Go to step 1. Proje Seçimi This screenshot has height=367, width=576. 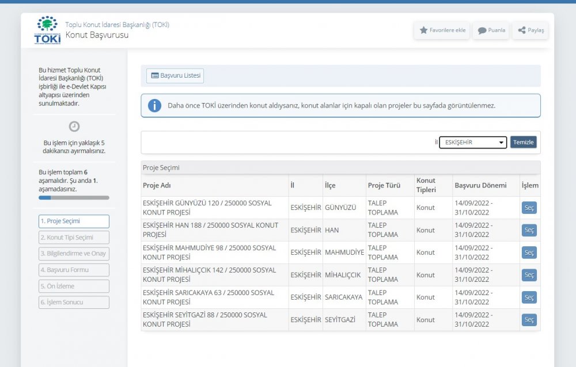tap(74, 221)
